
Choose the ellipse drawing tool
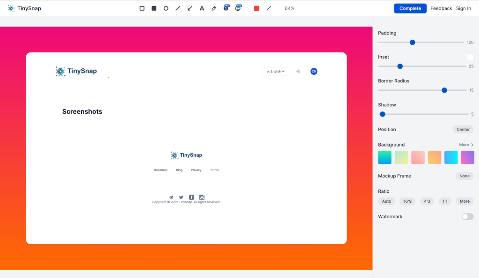click(166, 8)
